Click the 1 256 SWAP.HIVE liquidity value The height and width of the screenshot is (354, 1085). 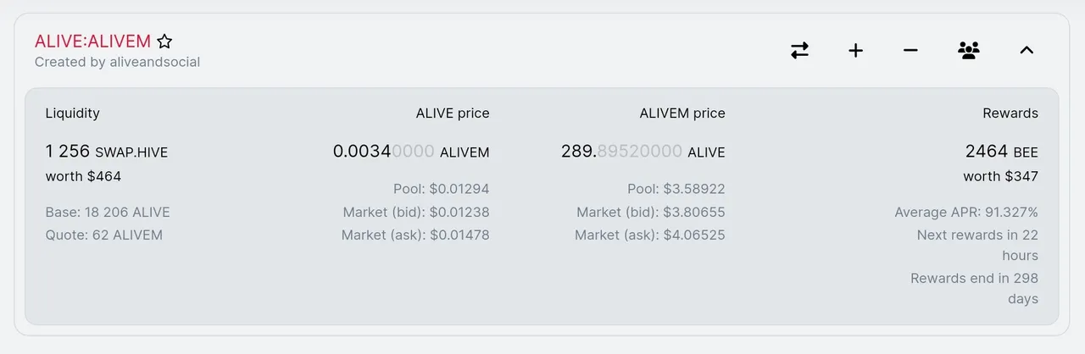coord(106,152)
